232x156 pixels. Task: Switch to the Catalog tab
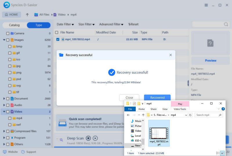pos(14,25)
